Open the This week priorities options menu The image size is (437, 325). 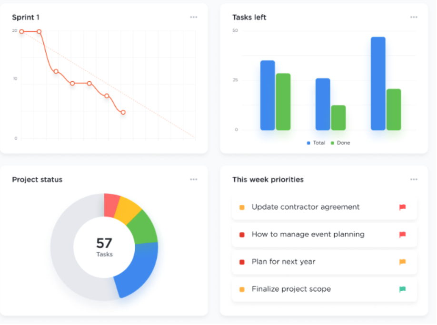(414, 179)
